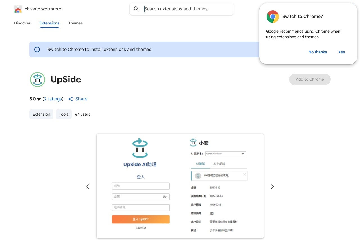Open the 2 ratings link
This screenshot has height=240, width=360.
click(x=53, y=99)
